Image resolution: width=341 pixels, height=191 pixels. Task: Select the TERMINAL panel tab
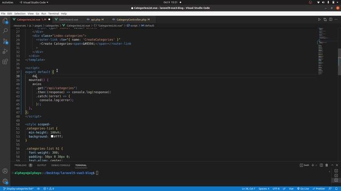point(81,165)
